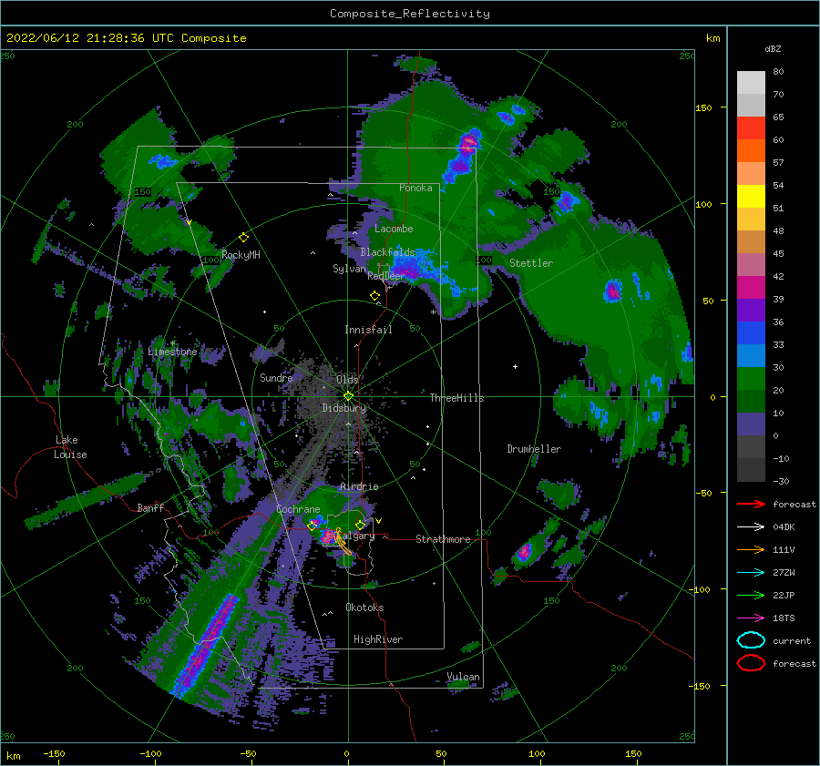
Task: Click the Vulcan label
Action: (x=463, y=677)
